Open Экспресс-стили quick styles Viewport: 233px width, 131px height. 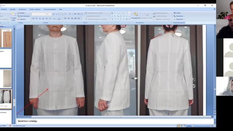[x=147, y=16]
